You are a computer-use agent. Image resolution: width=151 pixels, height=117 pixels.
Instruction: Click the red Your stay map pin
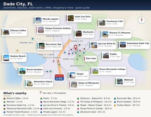click(x=75, y=47)
